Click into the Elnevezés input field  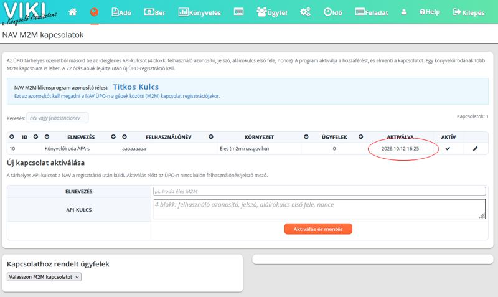pos(319,191)
